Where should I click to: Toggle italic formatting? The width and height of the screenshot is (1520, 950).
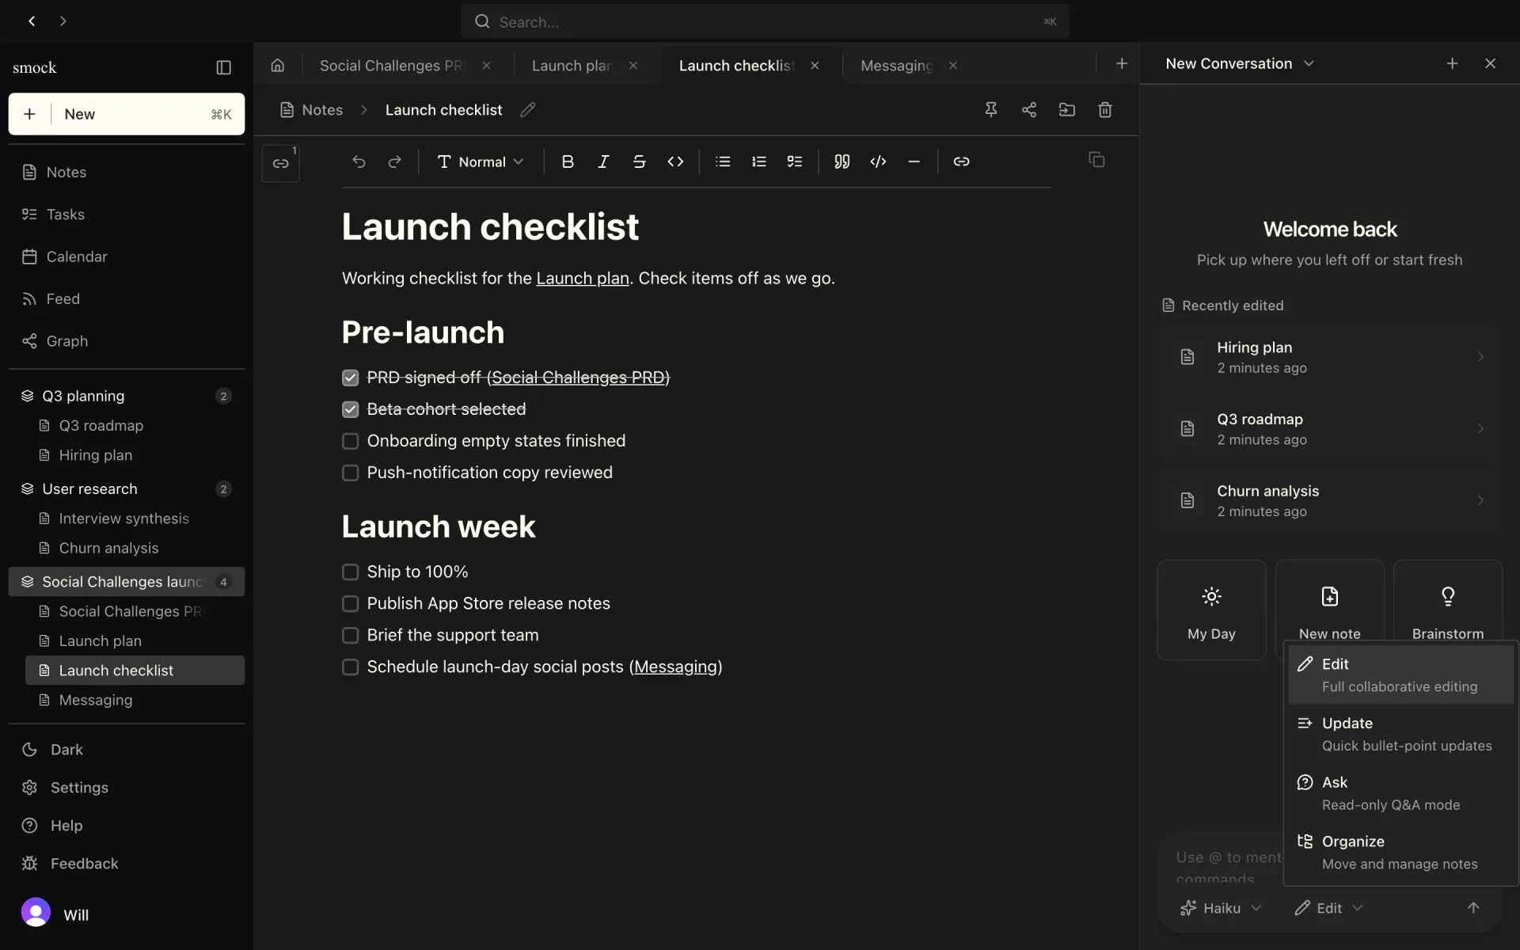click(603, 161)
